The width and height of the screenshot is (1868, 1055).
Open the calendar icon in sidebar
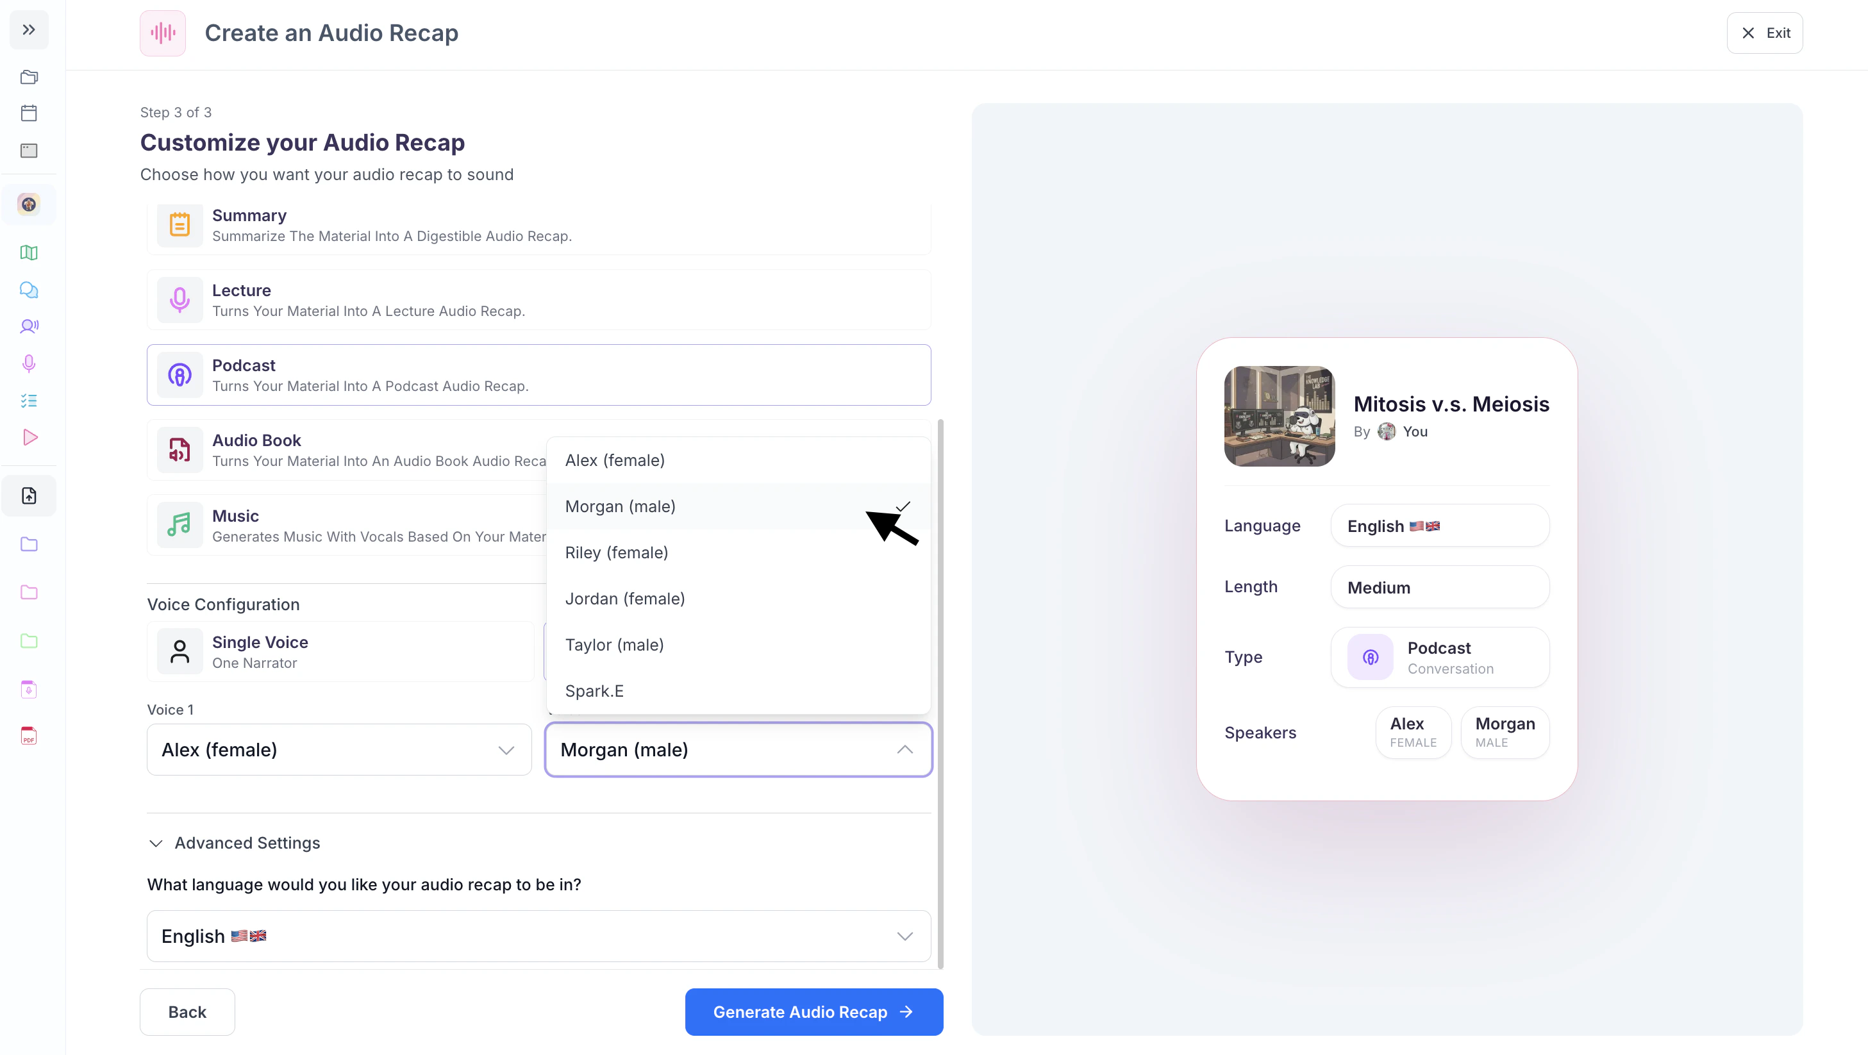point(29,113)
